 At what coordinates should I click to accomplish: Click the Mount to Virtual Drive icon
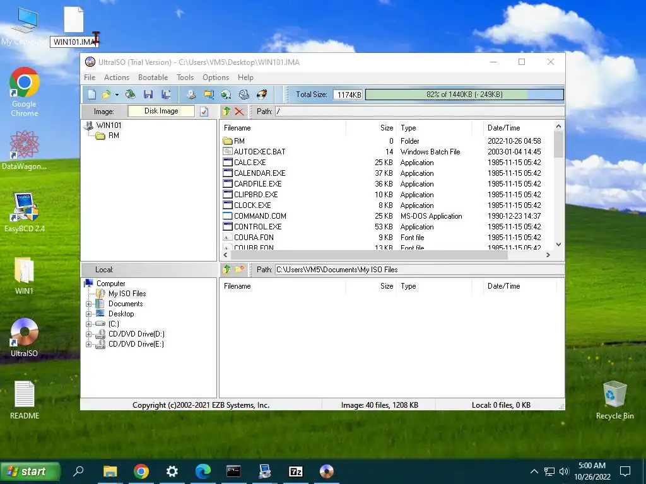tap(244, 95)
